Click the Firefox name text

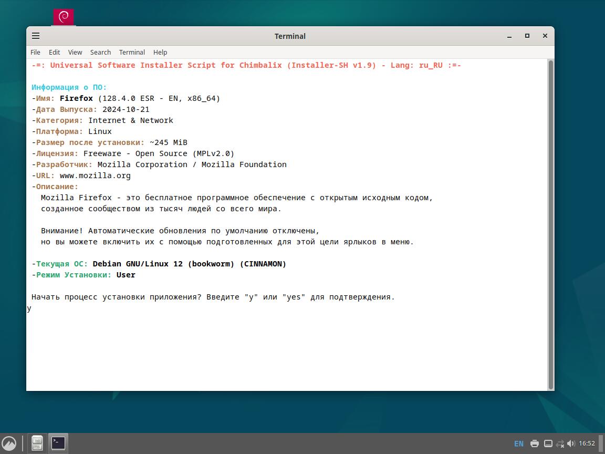76,98
